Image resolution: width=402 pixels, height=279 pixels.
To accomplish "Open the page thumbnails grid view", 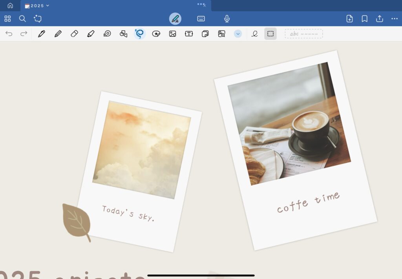I will point(8,19).
